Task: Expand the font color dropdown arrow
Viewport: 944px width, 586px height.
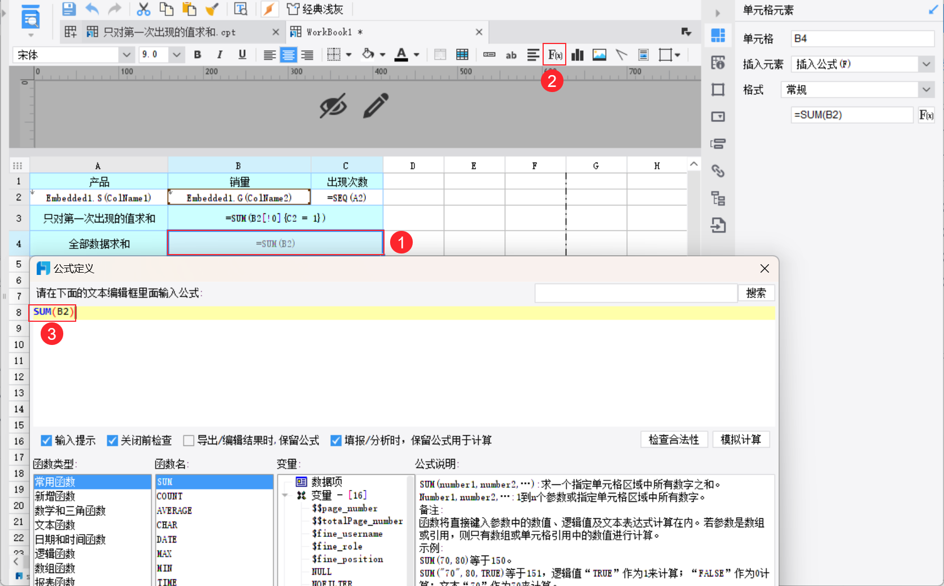Action: tap(416, 55)
